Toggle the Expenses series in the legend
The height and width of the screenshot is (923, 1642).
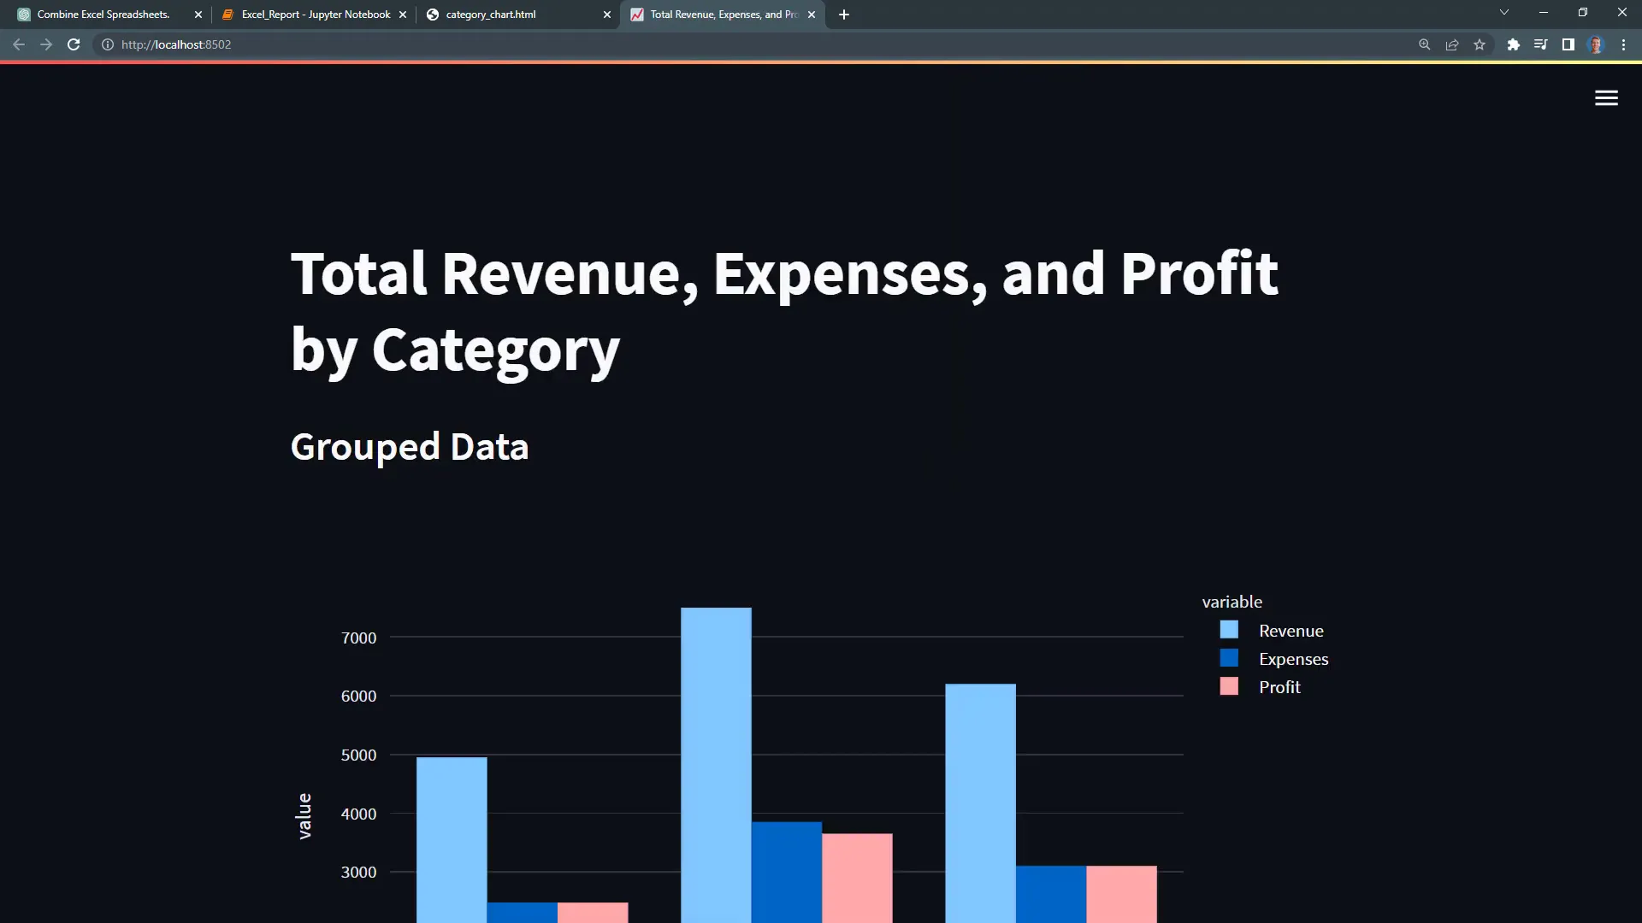pyautogui.click(x=1293, y=658)
